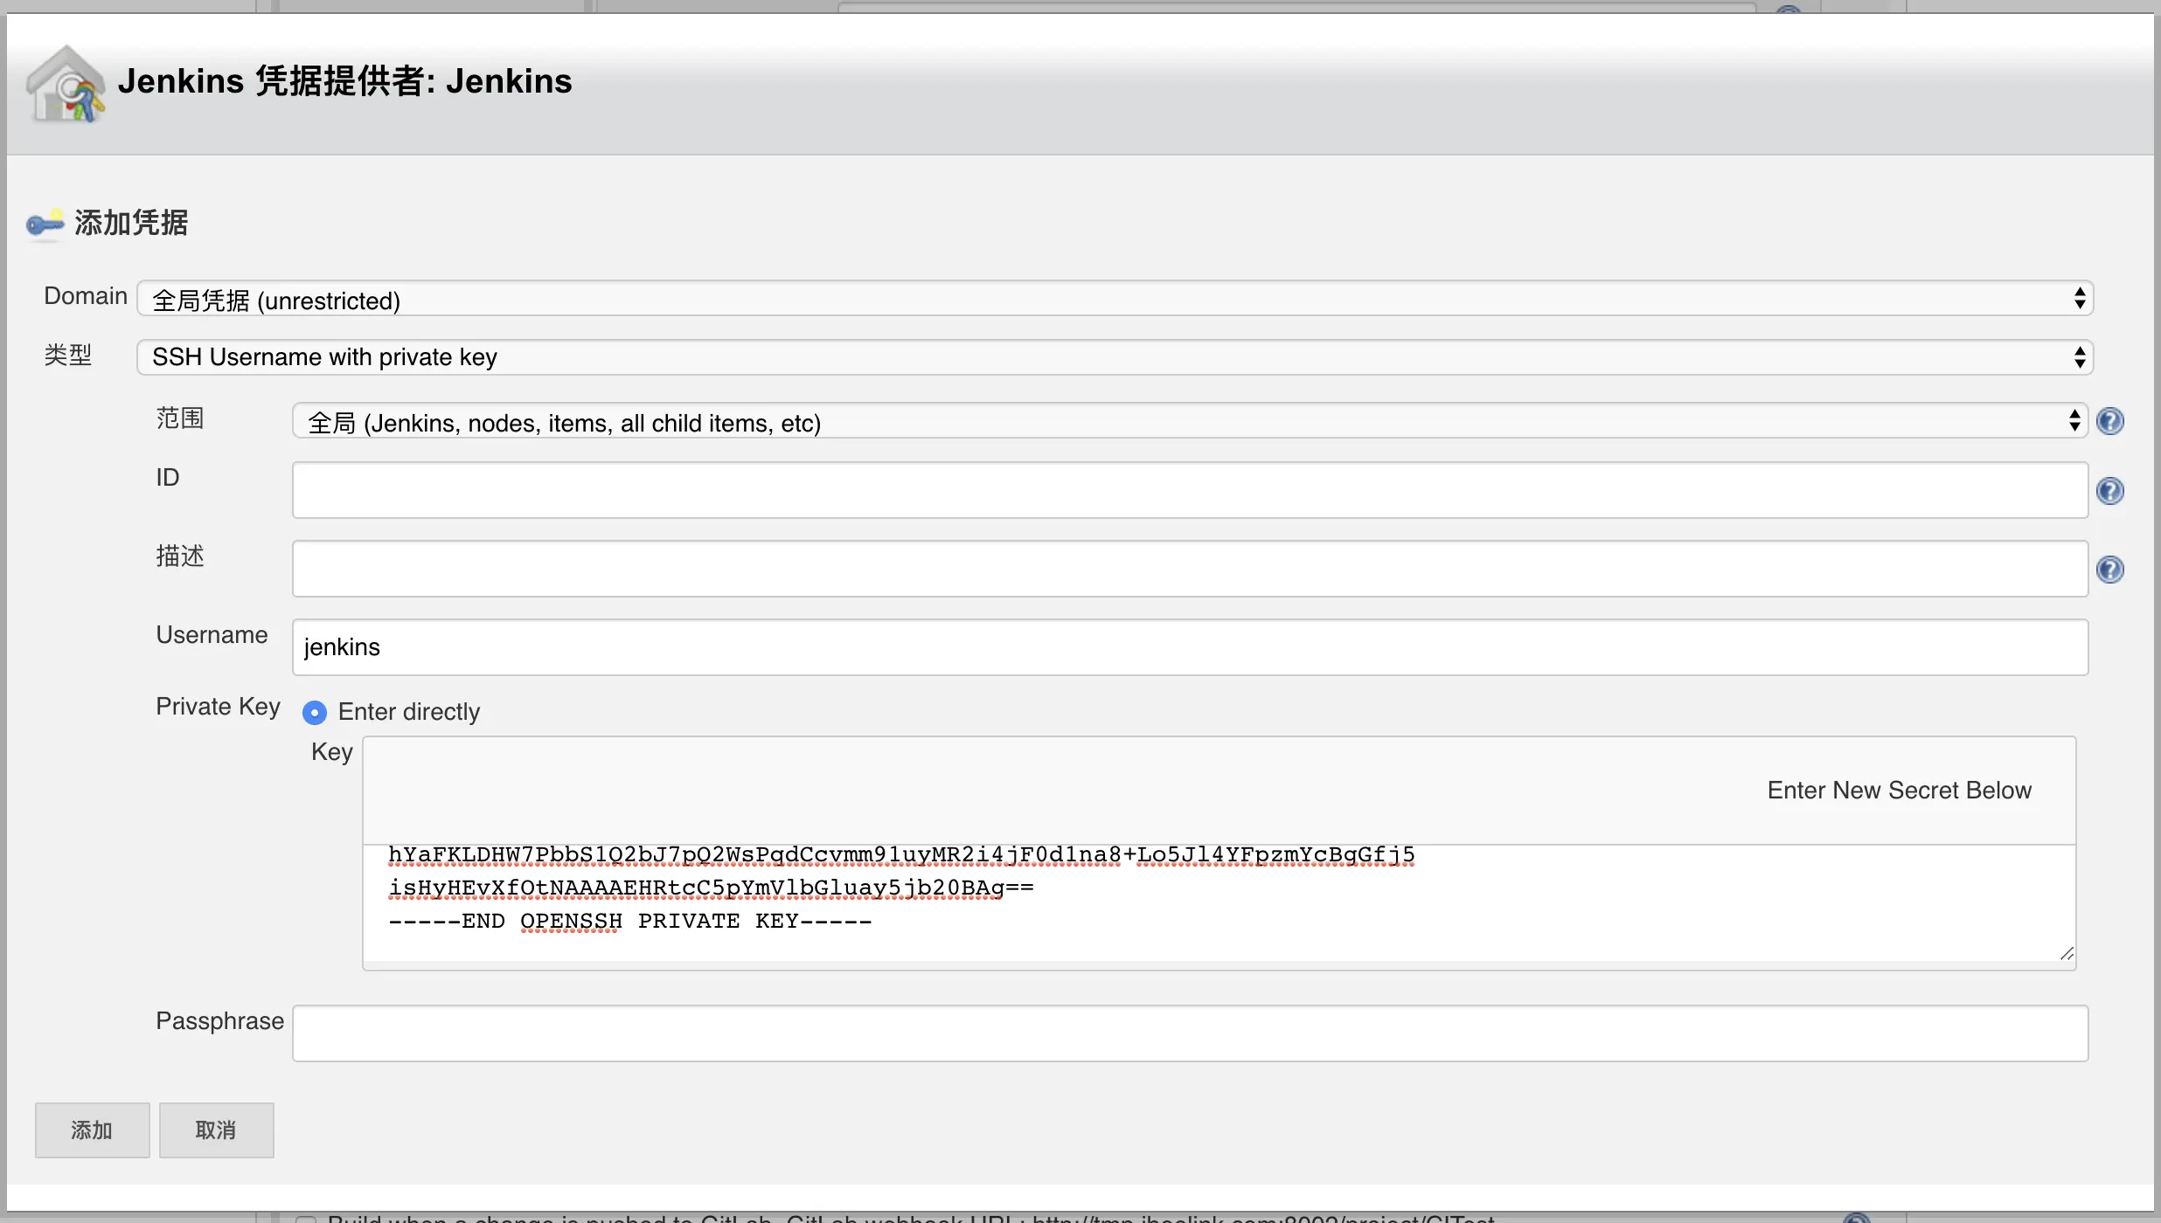
Task: Focus the ID text field
Action: pyautogui.click(x=1189, y=491)
